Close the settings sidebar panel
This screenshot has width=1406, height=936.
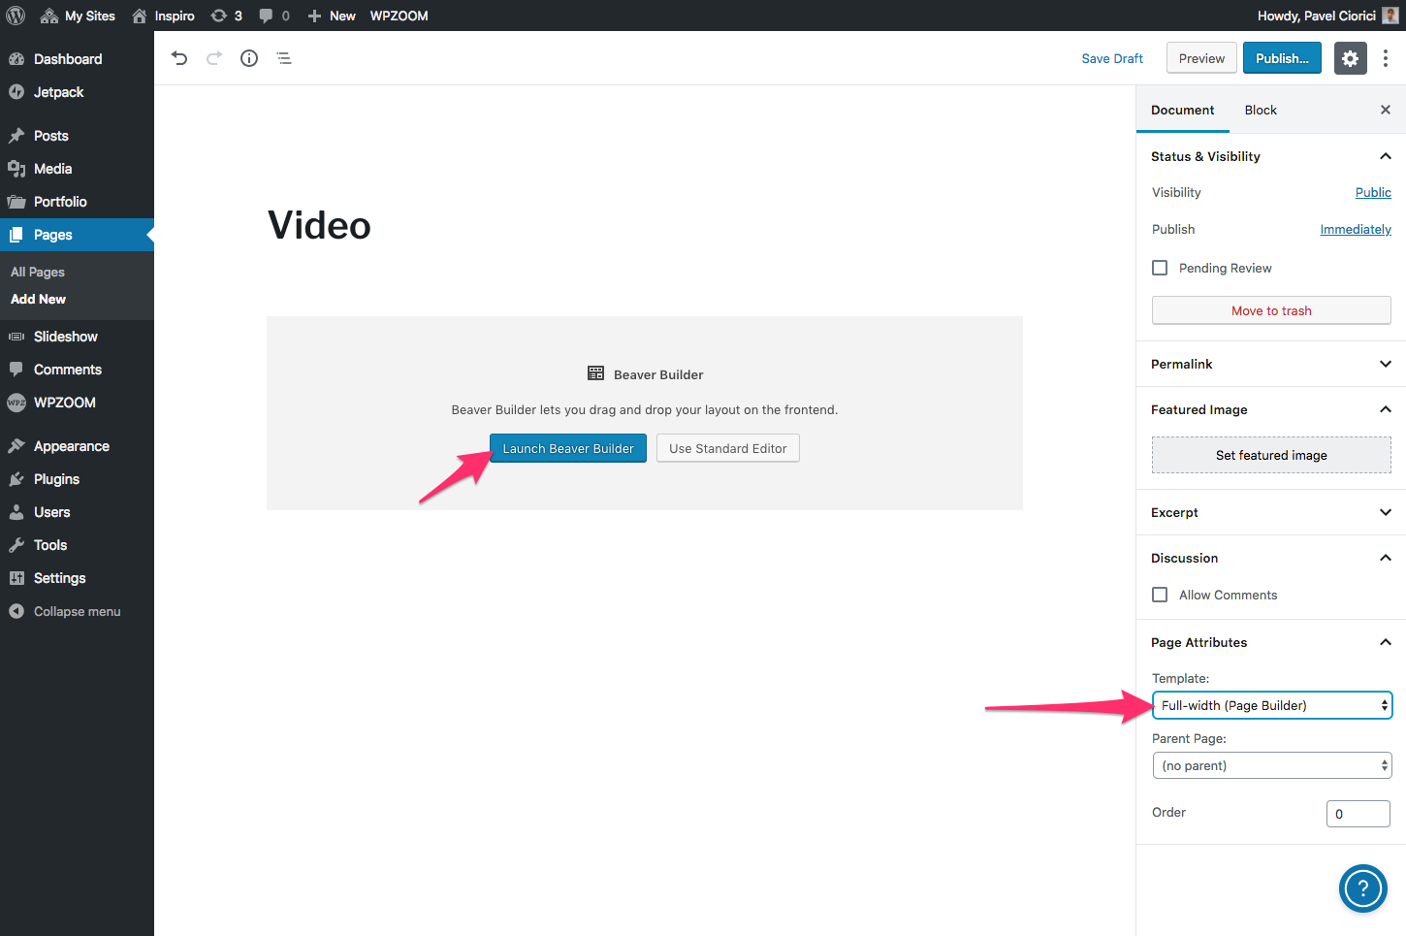[x=1385, y=110]
